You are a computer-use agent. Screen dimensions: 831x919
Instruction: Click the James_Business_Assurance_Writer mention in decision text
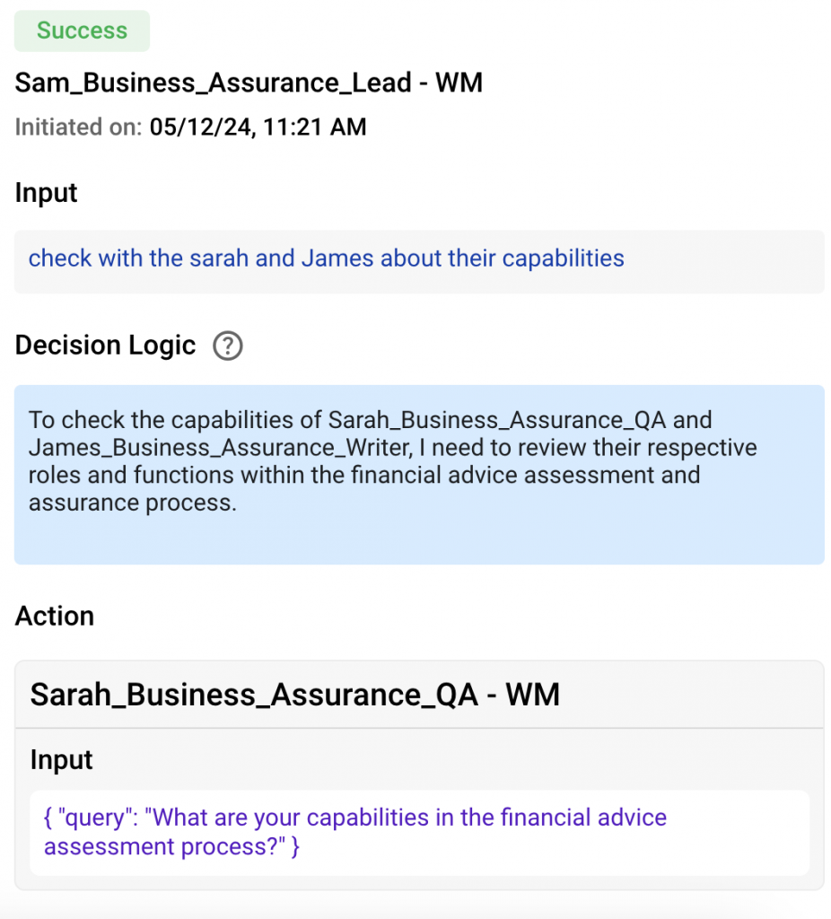coord(221,448)
